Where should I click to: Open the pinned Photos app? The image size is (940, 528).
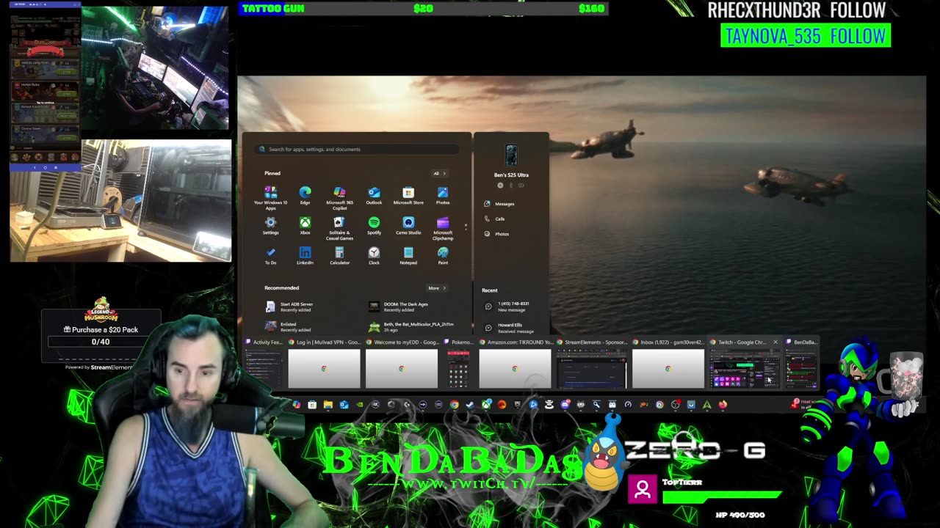pos(443,196)
